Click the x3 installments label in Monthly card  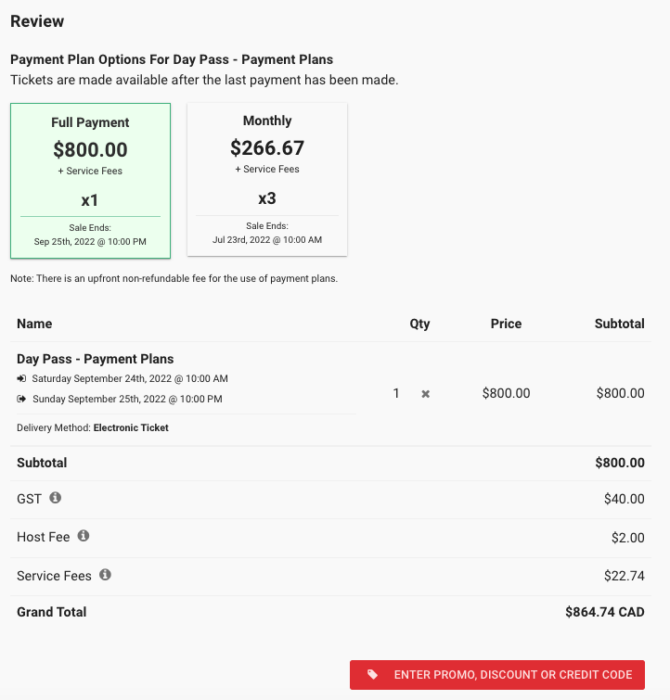(x=267, y=198)
